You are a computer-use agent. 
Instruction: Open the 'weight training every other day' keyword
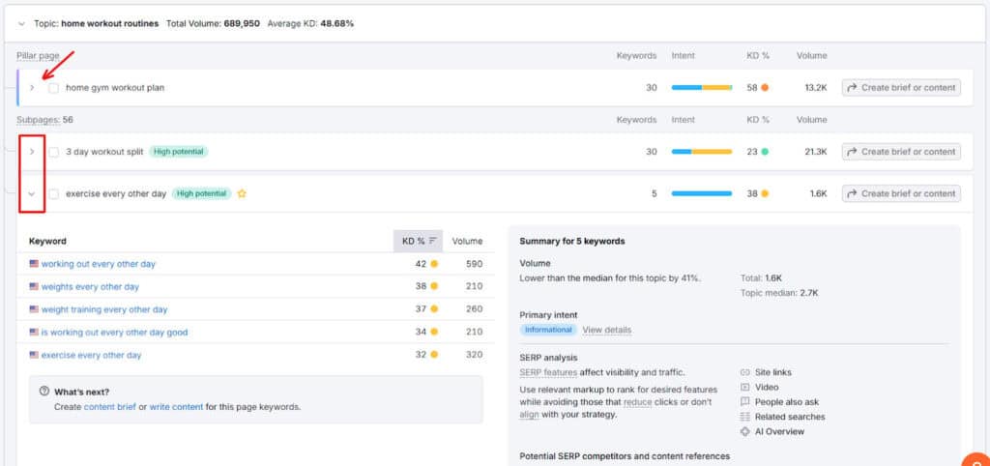pyautogui.click(x=104, y=309)
